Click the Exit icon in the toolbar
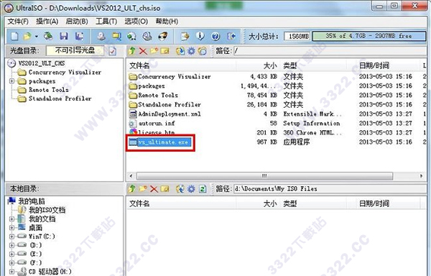Image resolution: width=431 pixels, height=276 pixels. [x=231, y=36]
